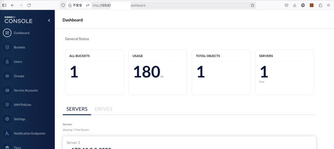Click the Dashboard page title
This screenshot has height=149, width=334.
tap(73, 20)
